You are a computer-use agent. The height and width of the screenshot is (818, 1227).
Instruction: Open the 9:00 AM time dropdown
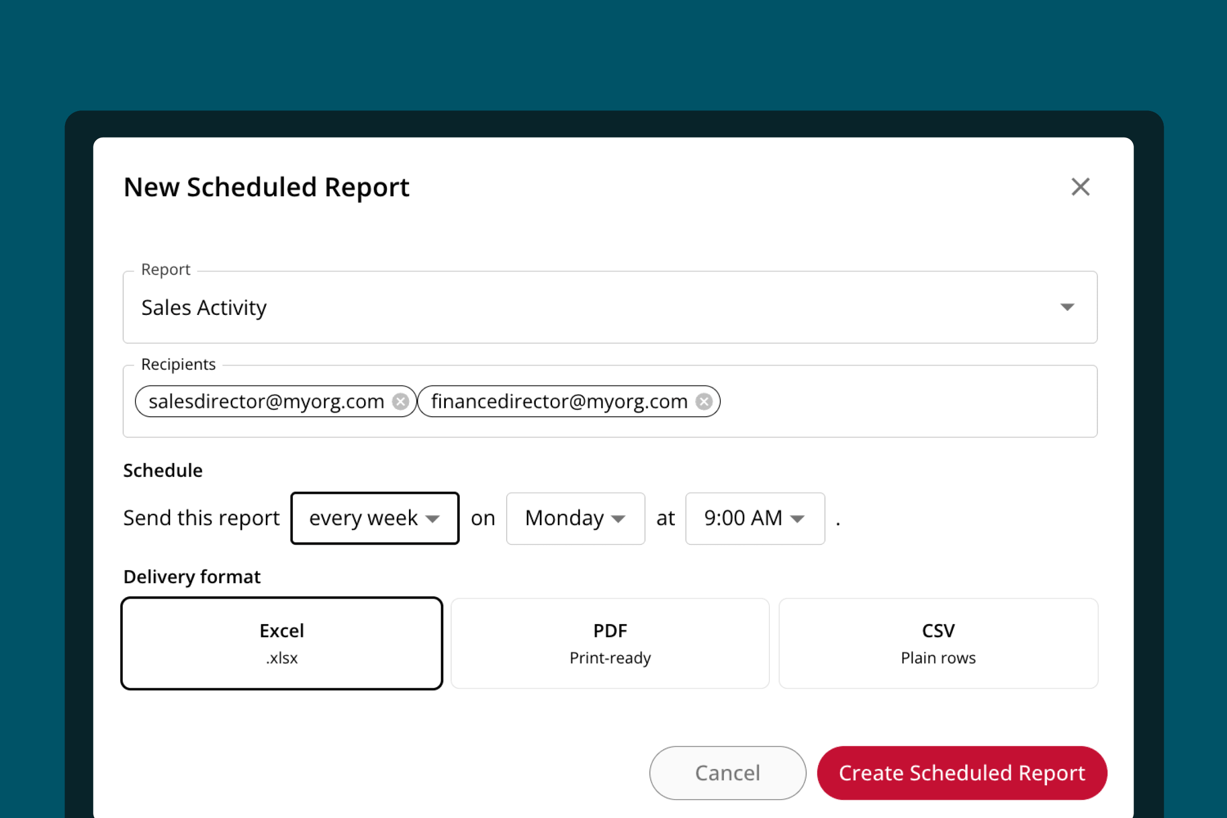pos(755,518)
